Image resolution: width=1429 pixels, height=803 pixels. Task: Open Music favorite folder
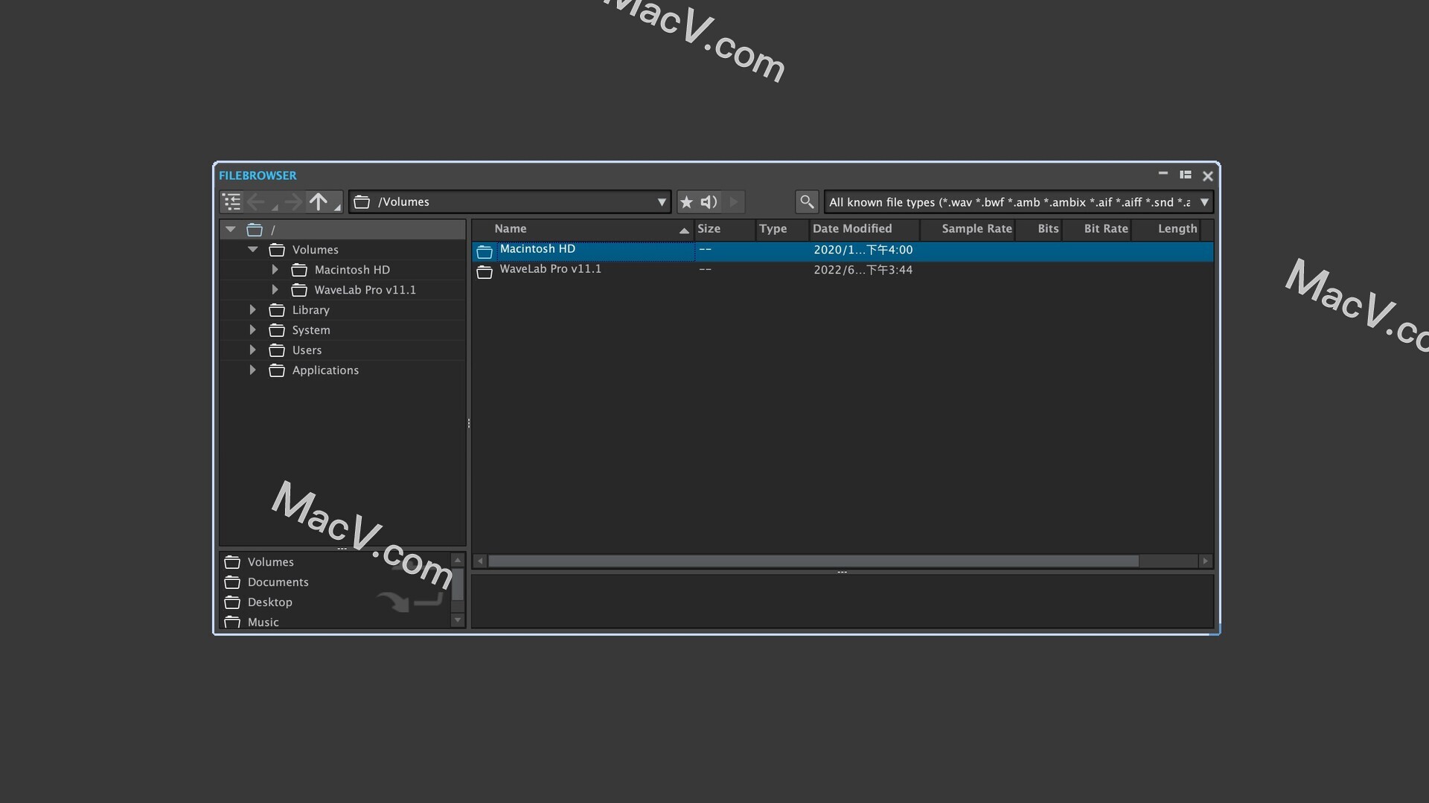[263, 622]
